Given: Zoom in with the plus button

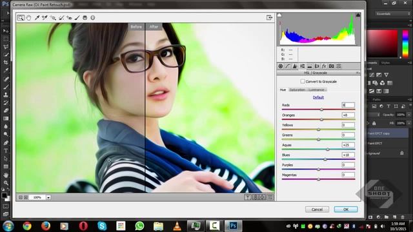Looking at the screenshot, I should click(26, 197).
